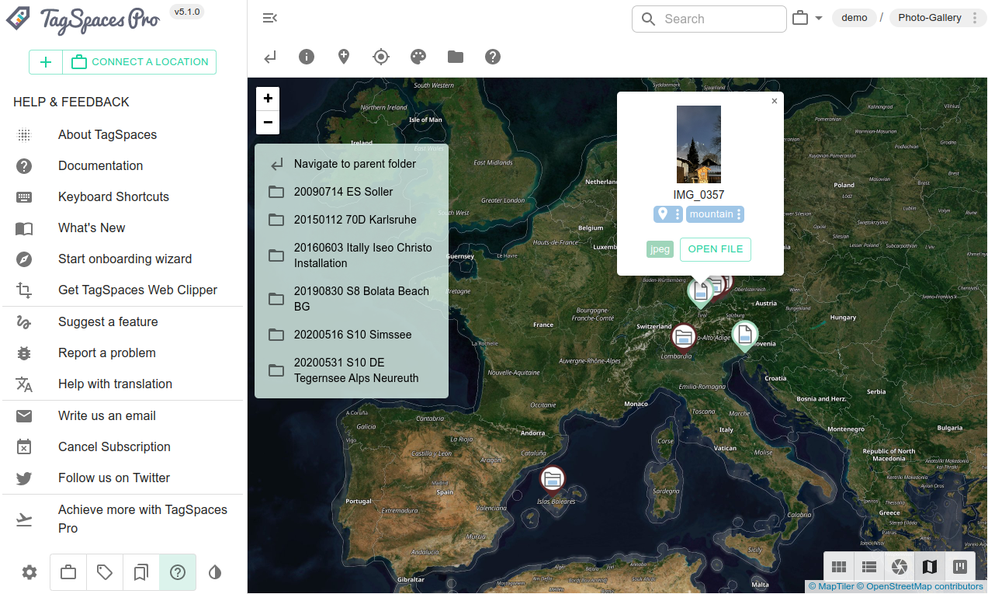Expand the location switcher dropdown arrow

819,19
